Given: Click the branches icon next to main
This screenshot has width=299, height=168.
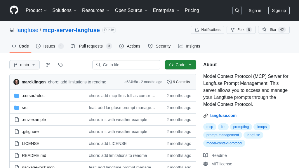Looking at the screenshot, I should point(48,65).
